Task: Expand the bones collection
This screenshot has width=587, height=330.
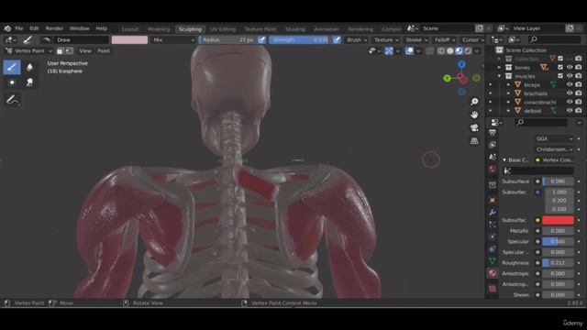Action: pos(499,67)
